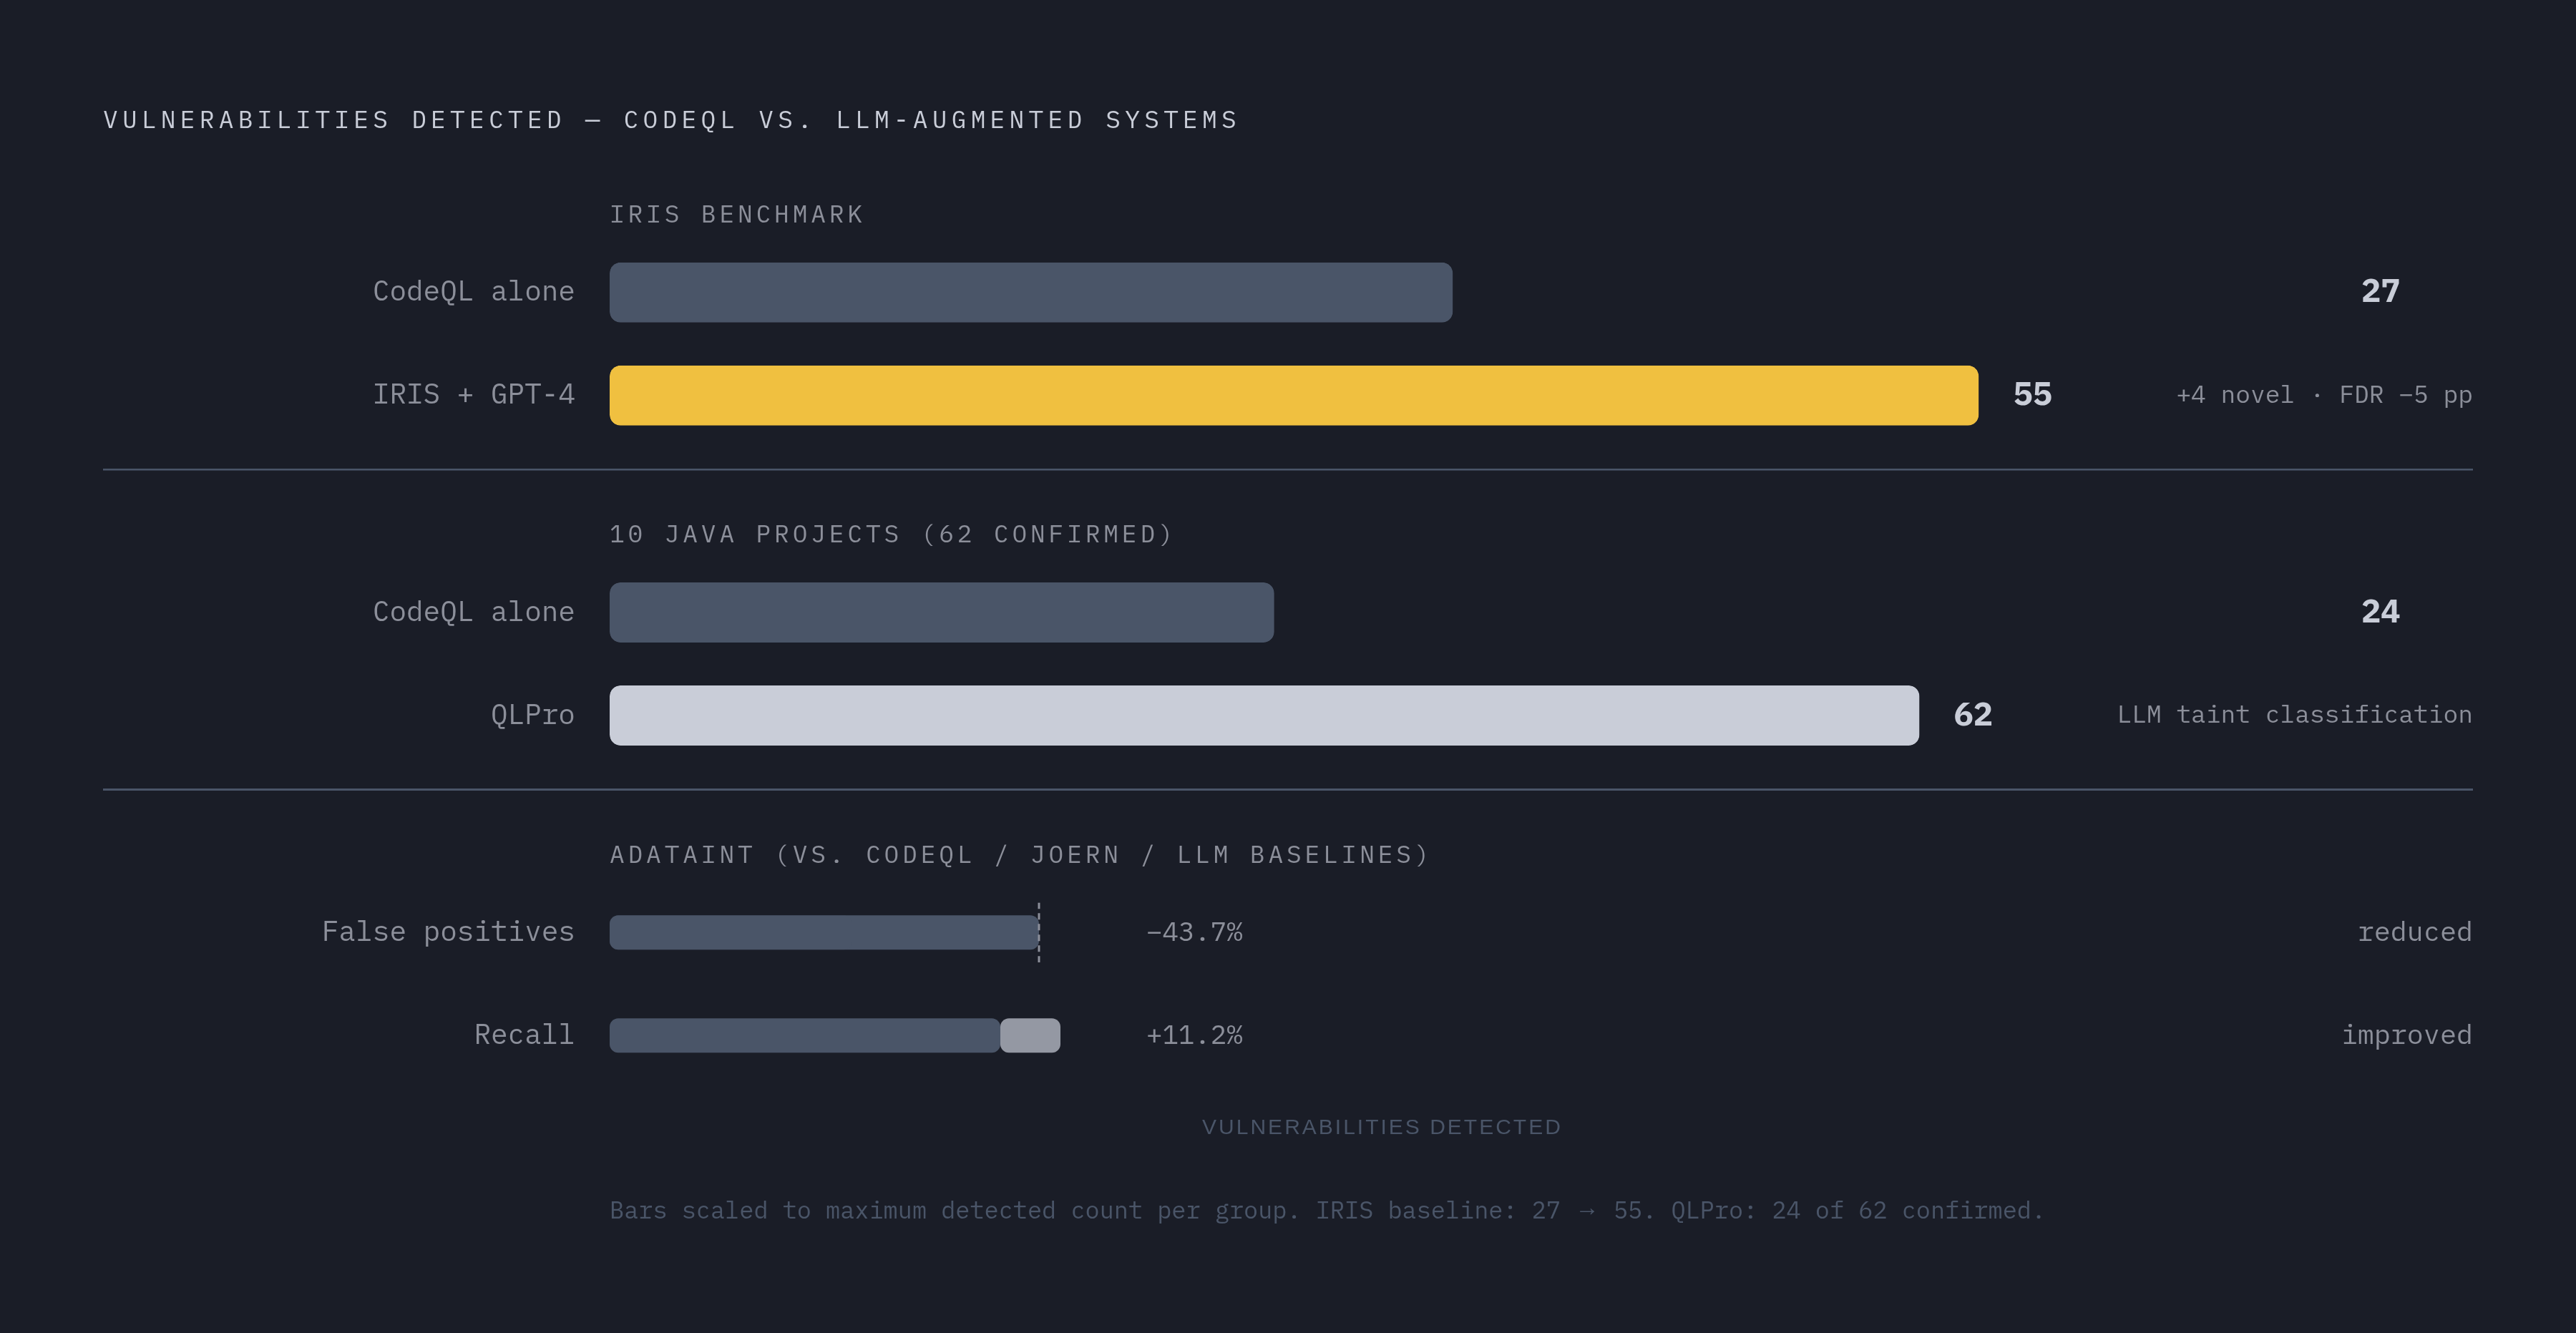Click the dark base segment of the Recall bar
The image size is (2576, 1333).
[804, 1035]
